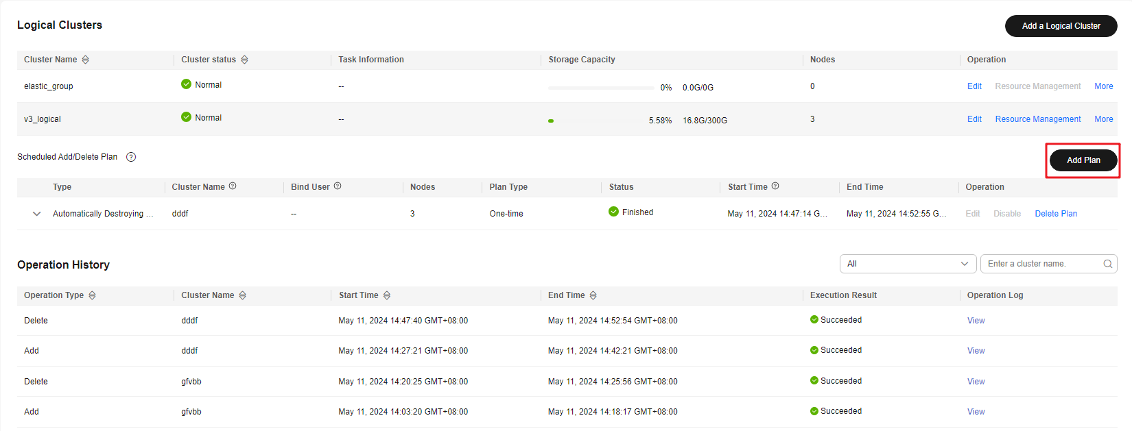
Task: Click the Logical Clusters heading
Action: point(60,25)
